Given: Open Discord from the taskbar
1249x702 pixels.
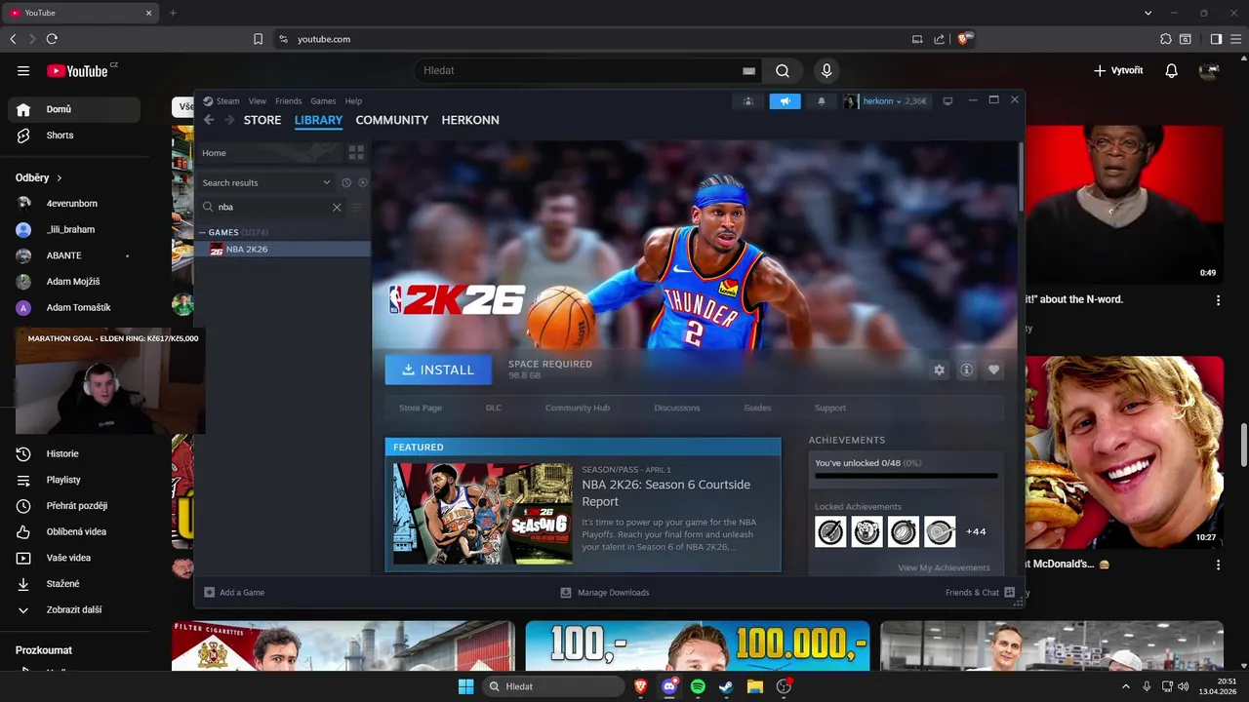Looking at the screenshot, I should pos(669,686).
